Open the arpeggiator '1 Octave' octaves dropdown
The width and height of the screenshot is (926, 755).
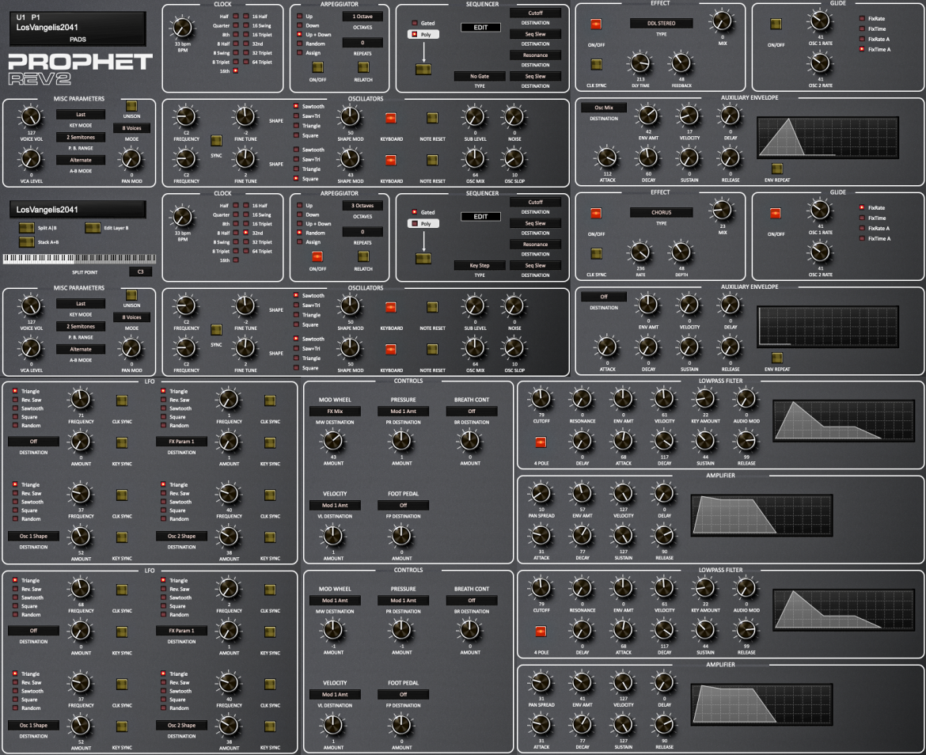pyautogui.click(x=362, y=17)
